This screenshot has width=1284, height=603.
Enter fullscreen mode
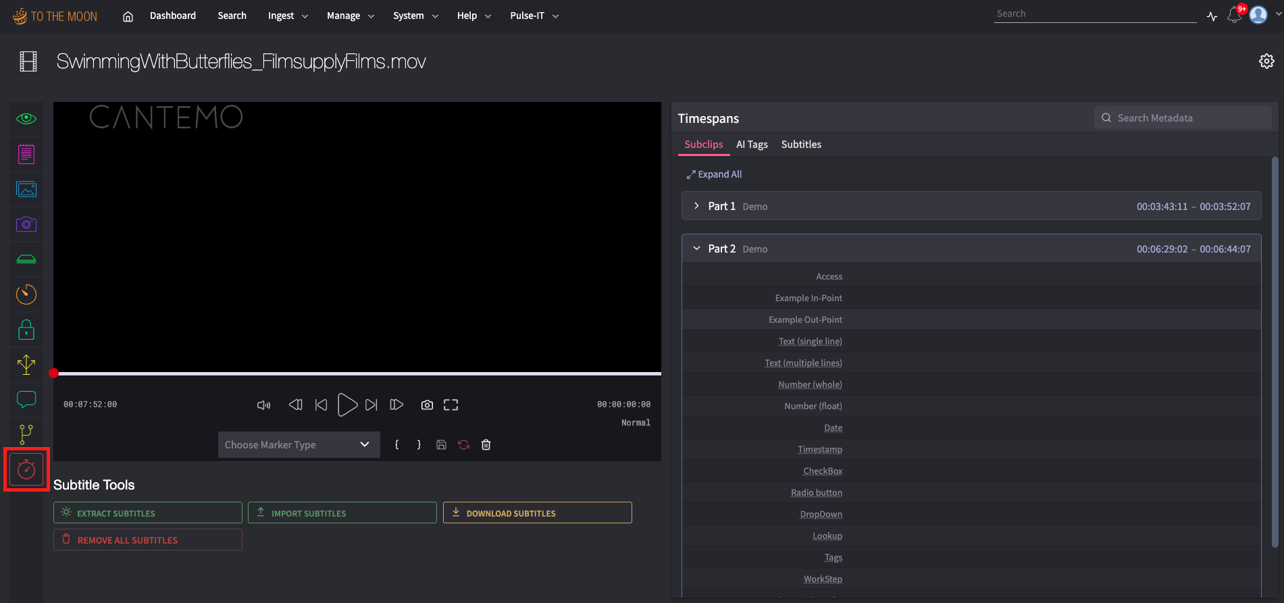(451, 405)
